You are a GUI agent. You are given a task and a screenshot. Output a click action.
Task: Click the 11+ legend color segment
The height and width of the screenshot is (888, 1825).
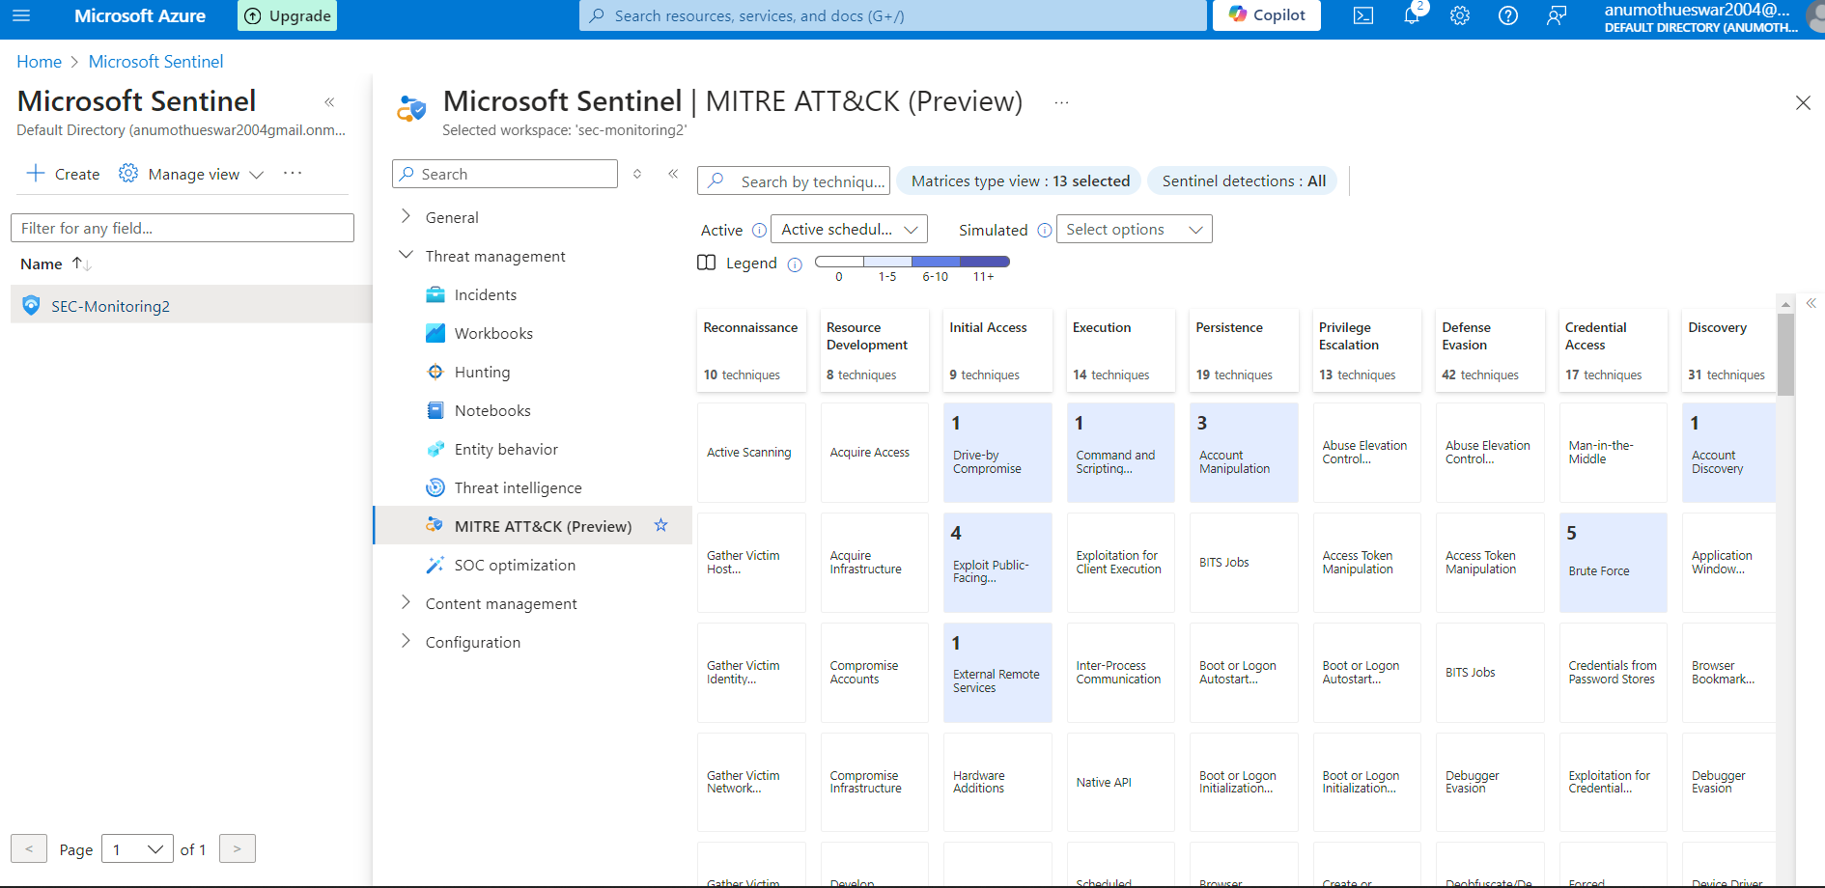click(984, 262)
